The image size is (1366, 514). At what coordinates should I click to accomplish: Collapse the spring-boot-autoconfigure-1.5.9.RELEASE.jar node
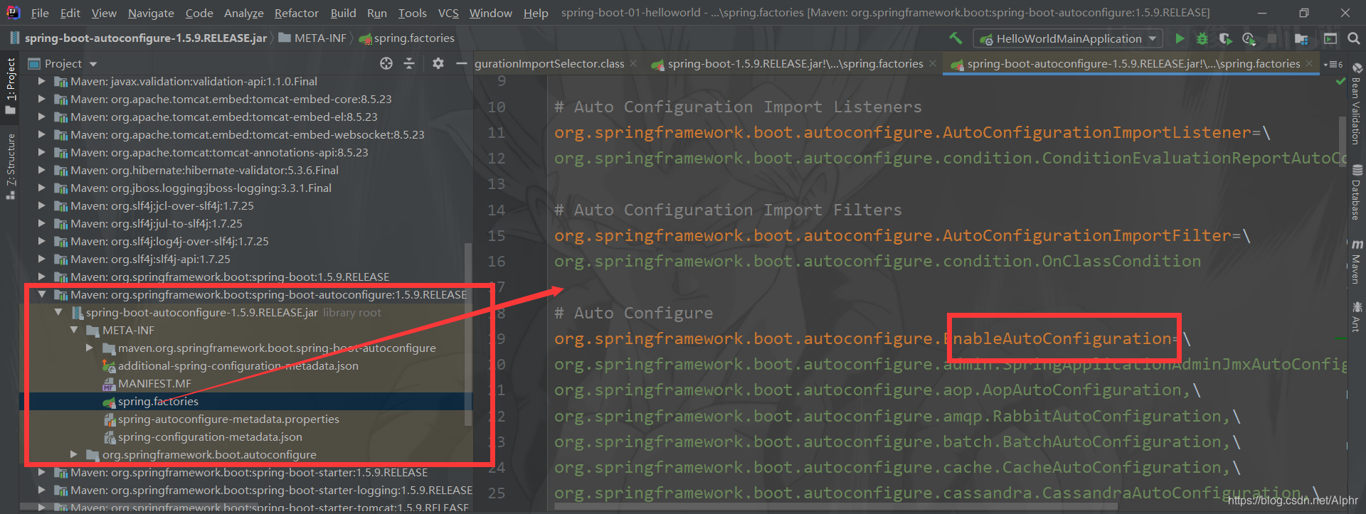(58, 312)
